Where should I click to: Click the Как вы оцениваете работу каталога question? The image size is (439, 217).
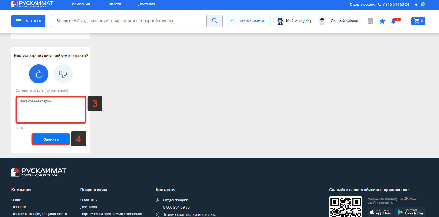pyautogui.click(x=51, y=56)
